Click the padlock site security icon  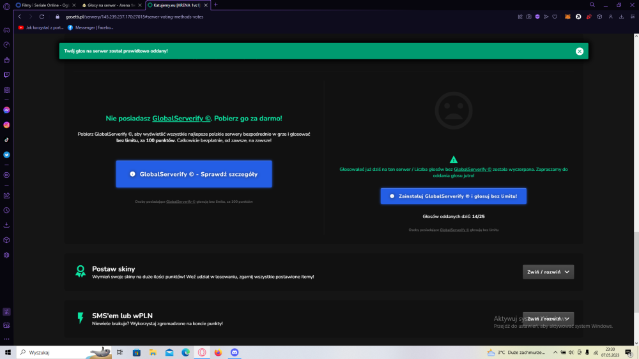tap(58, 17)
